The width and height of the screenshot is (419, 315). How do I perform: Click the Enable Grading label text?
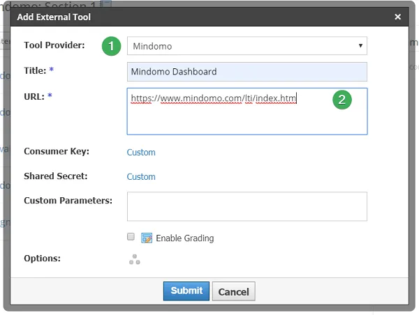[x=184, y=238]
